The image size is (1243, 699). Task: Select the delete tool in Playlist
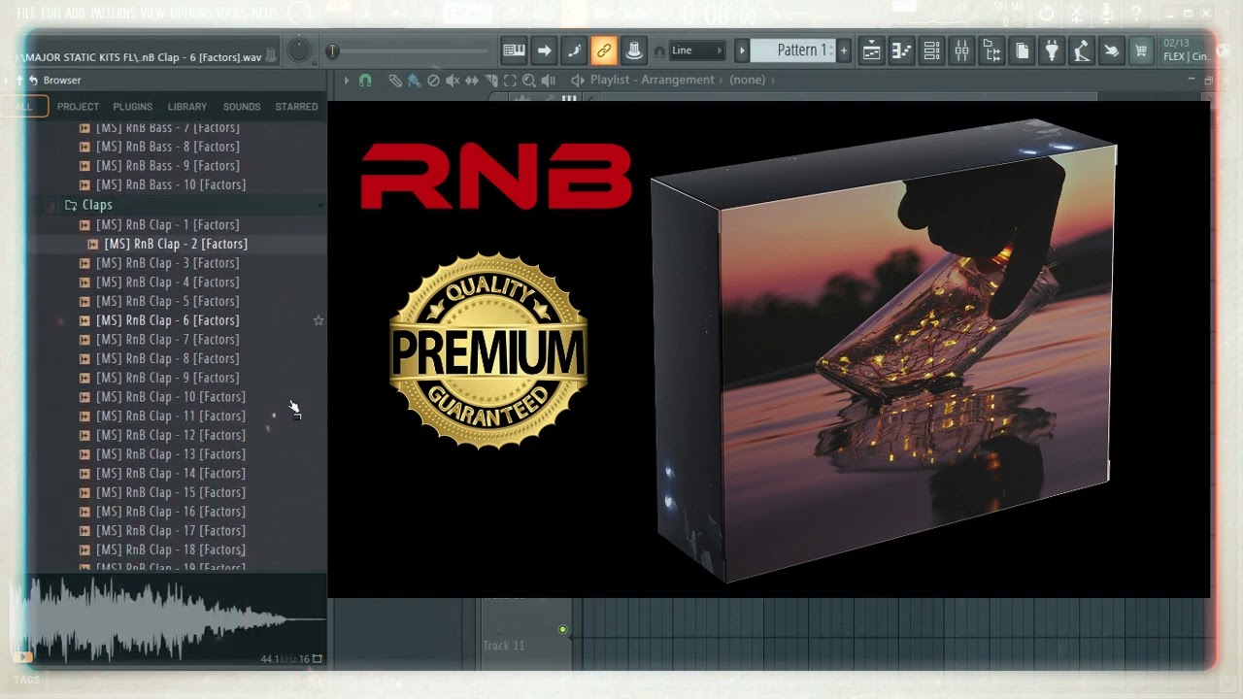[x=433, y=81]
